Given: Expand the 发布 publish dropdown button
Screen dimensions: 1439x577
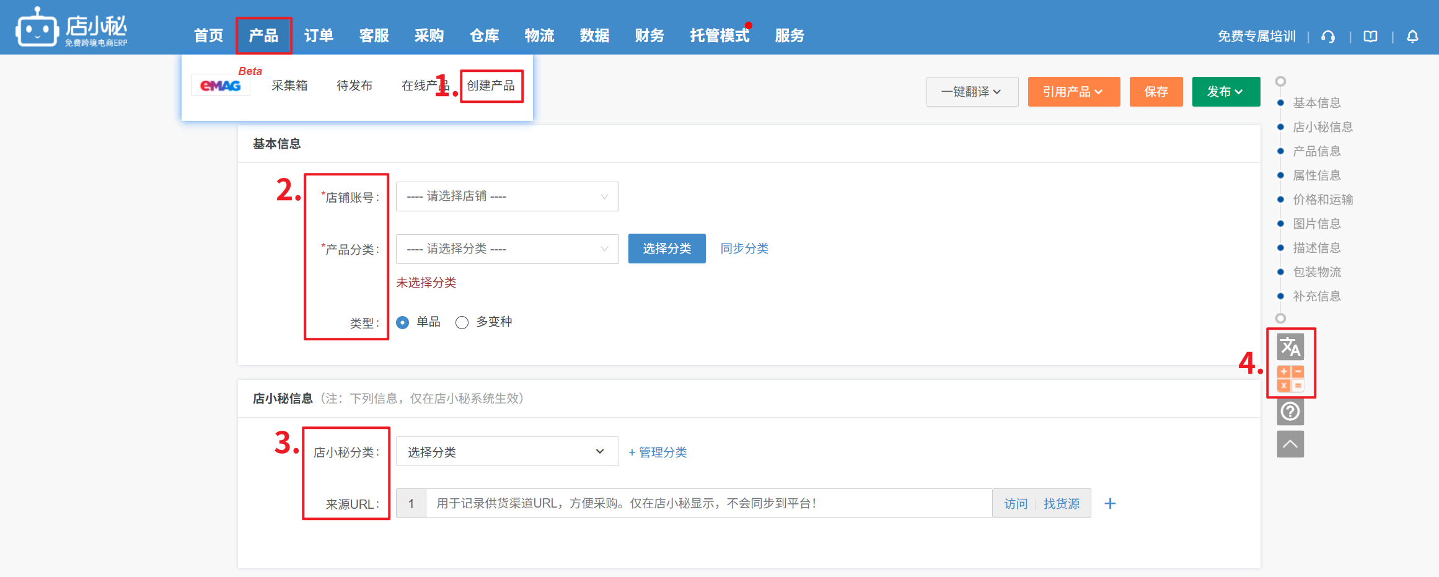Looking at the screenshot, I should 1225,92.
